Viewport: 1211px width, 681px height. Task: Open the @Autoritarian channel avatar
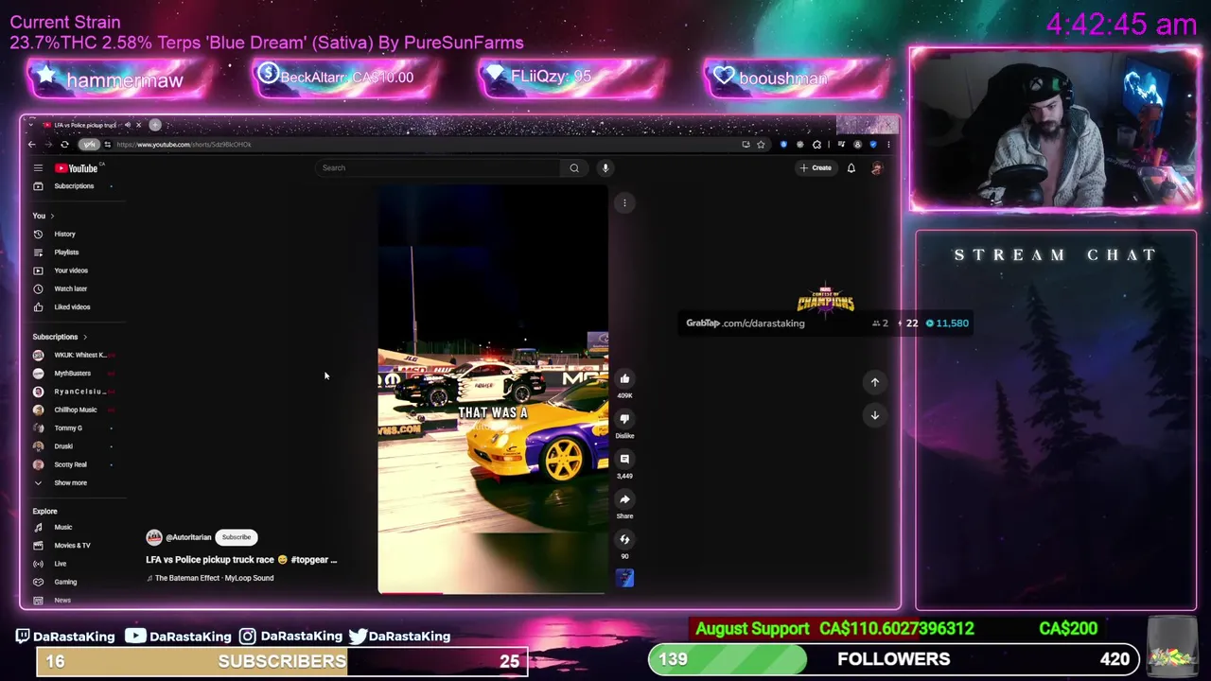pyautogui.click(x=153, y=537)
